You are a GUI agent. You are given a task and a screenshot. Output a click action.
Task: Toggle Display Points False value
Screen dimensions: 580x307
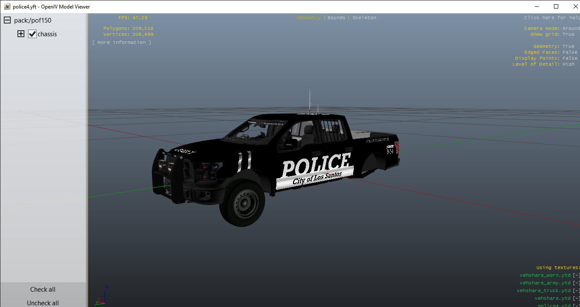(x=570, y=58)
